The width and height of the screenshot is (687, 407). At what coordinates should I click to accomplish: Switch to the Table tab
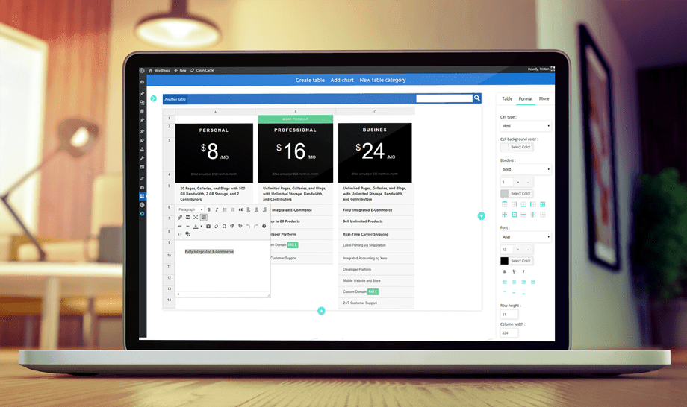coord(507,98)
